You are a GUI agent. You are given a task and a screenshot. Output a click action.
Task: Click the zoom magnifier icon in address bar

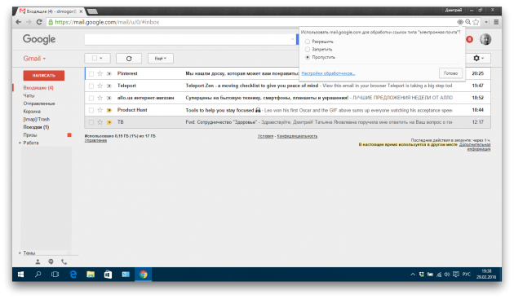[x=468, y=22]
